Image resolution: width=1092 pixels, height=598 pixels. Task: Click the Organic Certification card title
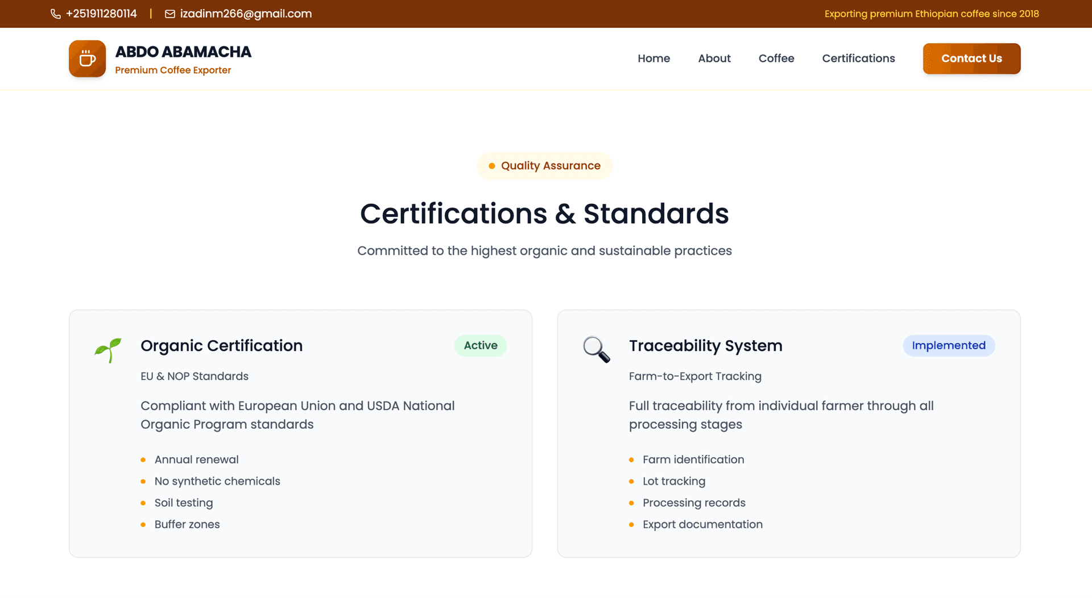click(x=221, y=346)
